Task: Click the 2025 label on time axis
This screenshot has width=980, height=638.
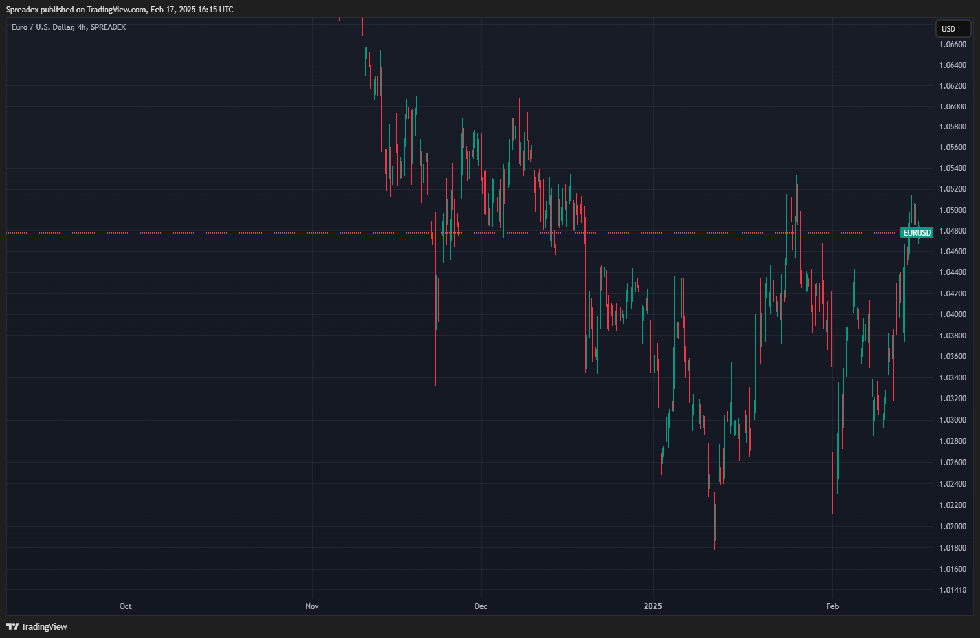Action: (653, 606)
